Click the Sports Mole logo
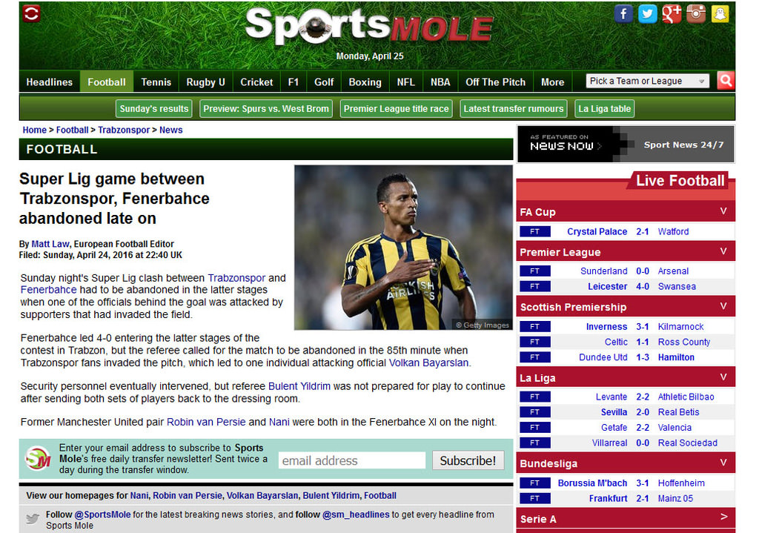759x533 pixels. [369, 27]
